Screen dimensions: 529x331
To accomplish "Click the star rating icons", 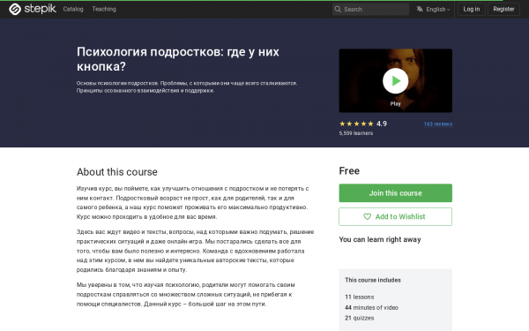I will pos(356,124).
